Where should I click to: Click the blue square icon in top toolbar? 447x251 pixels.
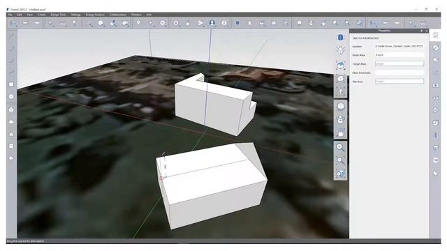point(237,23)
